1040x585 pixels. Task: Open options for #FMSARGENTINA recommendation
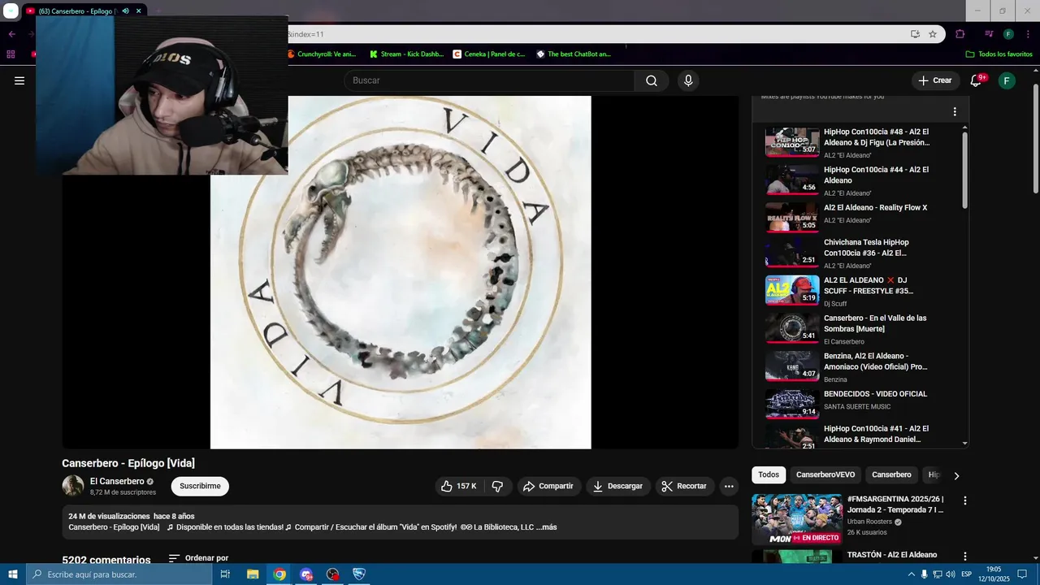pos(965,500)
